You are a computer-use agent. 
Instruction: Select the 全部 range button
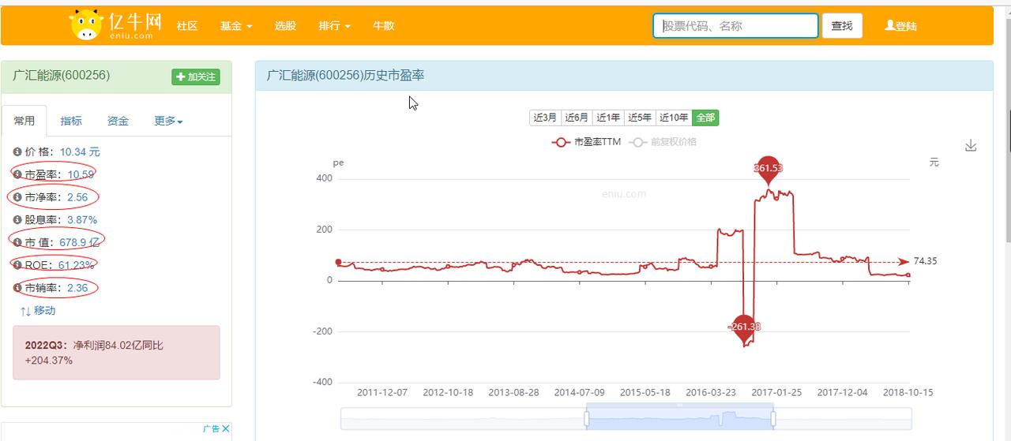point(705,118)
